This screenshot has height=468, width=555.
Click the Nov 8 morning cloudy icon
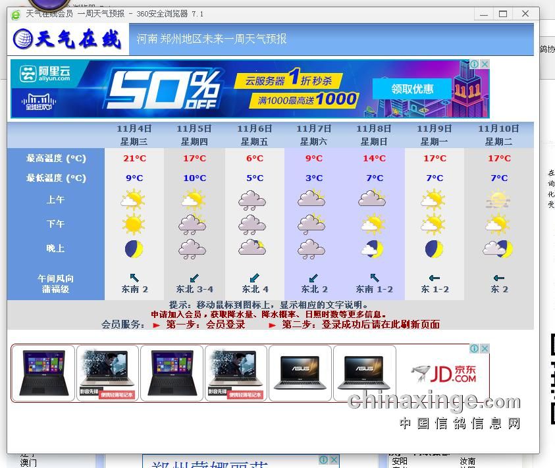coord(372,198)
